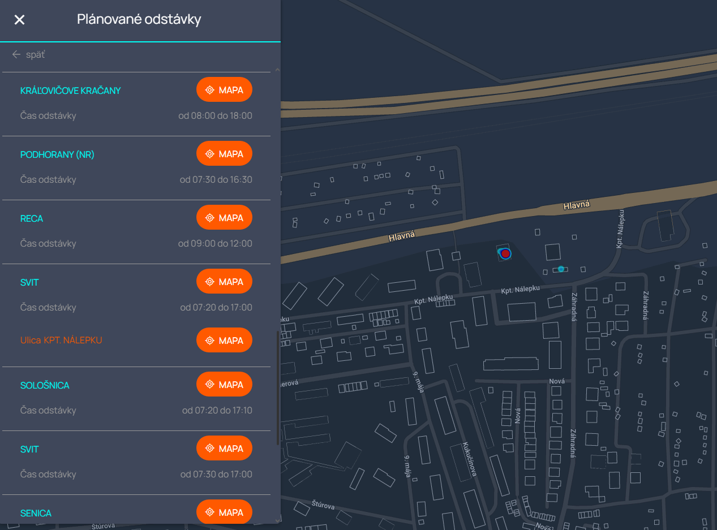Click target icon in SENICA MAPA button
The image size is (717, 530).
[210, 512]
